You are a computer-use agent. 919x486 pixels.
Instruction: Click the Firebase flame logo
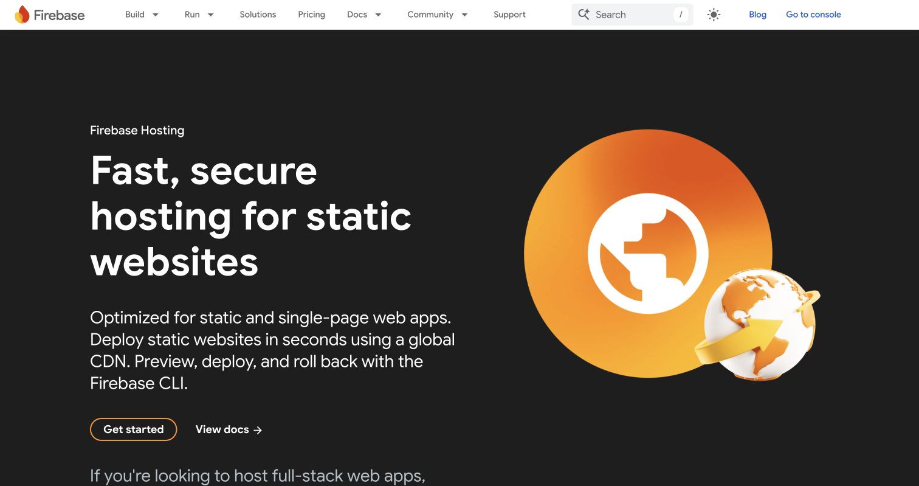[22, 15]
